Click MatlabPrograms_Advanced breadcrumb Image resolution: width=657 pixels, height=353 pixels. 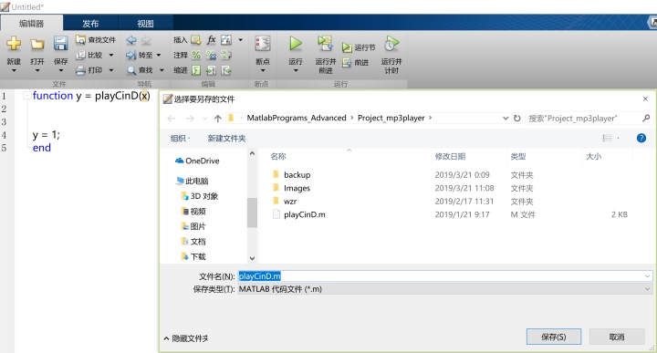coord(297,118)
